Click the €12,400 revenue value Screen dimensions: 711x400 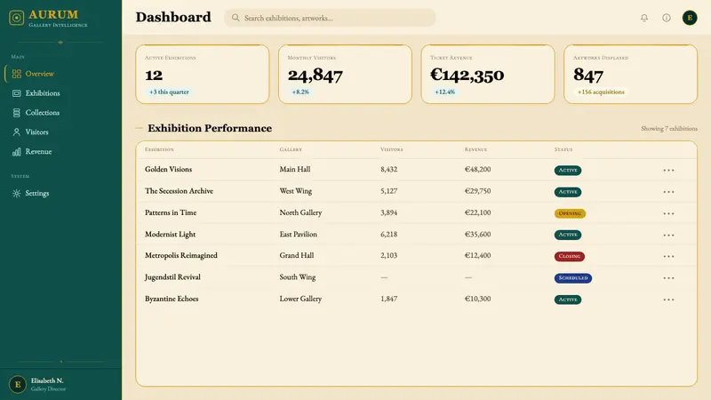click(x=477, y=255)
